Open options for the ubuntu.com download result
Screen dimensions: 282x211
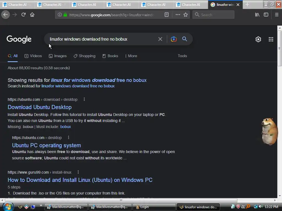[x=84, y=99]
